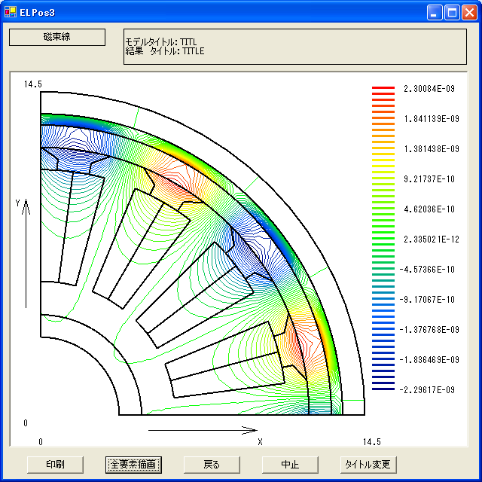This screenshot has height=482, width=482.
Task: Click the yellow legend bar beside 9.21737E-10
Action: [383, 178]
